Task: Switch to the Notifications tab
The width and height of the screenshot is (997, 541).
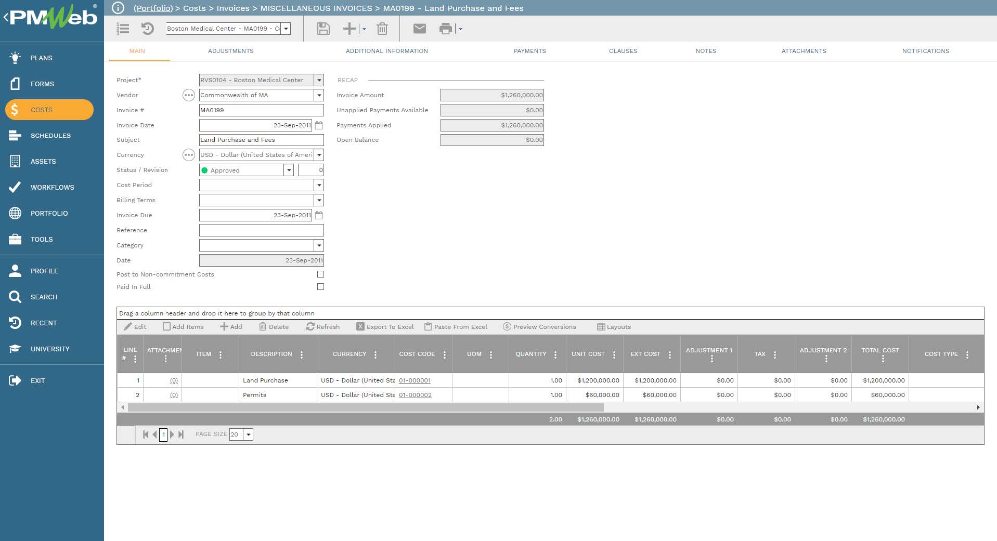Action: 926,51
